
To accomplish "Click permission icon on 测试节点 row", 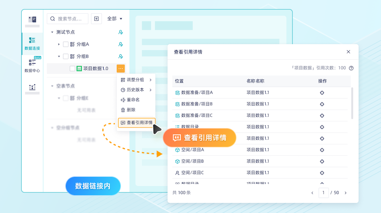I will click(x=121, y=32).
